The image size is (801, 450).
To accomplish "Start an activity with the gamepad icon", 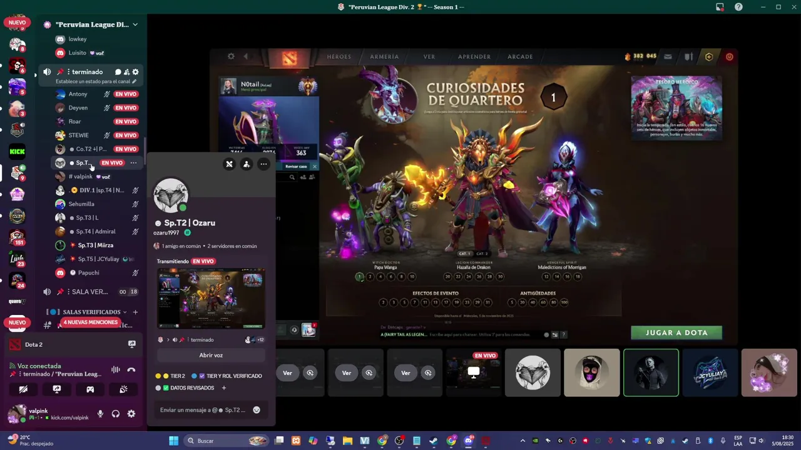I will pyautogui.click(x=90, y=389).
